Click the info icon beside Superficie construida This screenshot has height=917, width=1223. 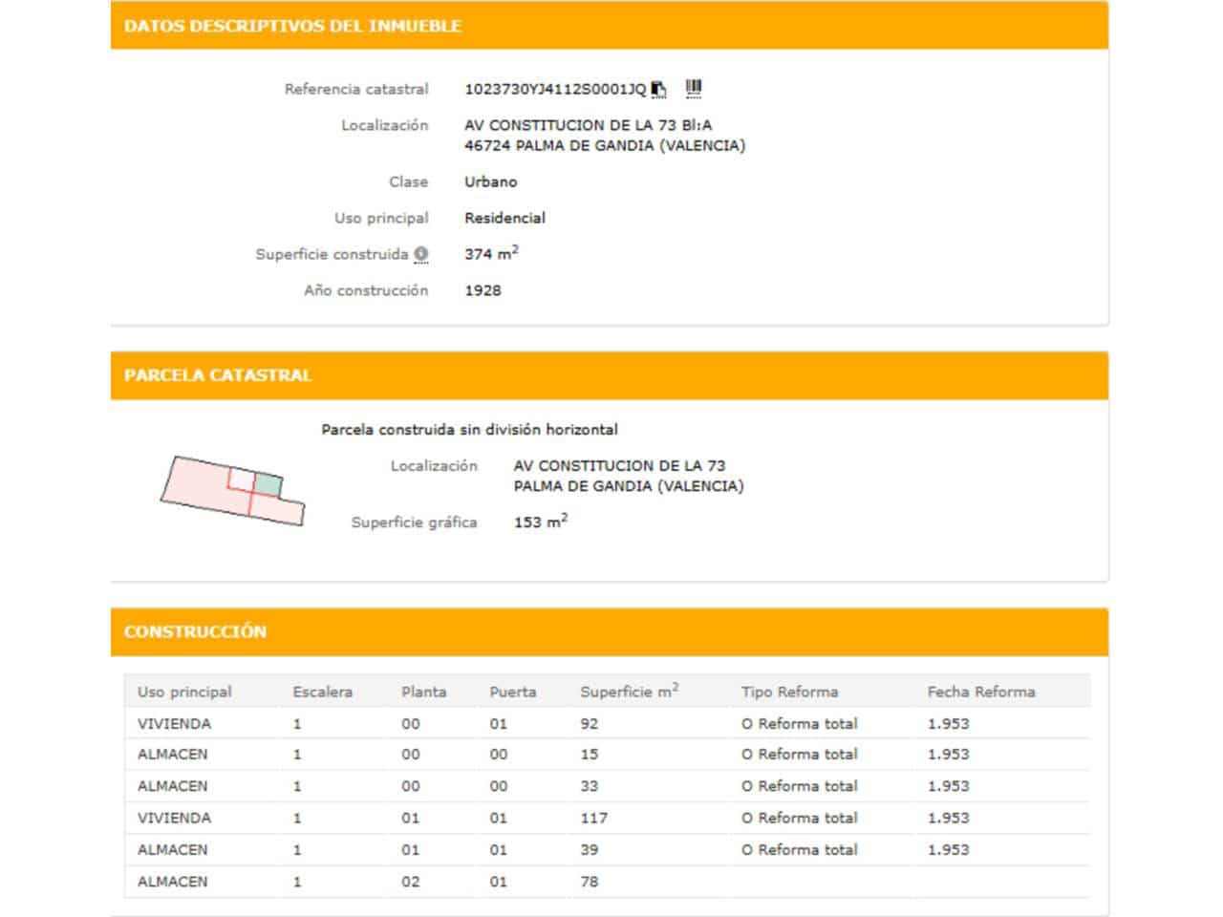pyautogui.click(x=421, y=254)
